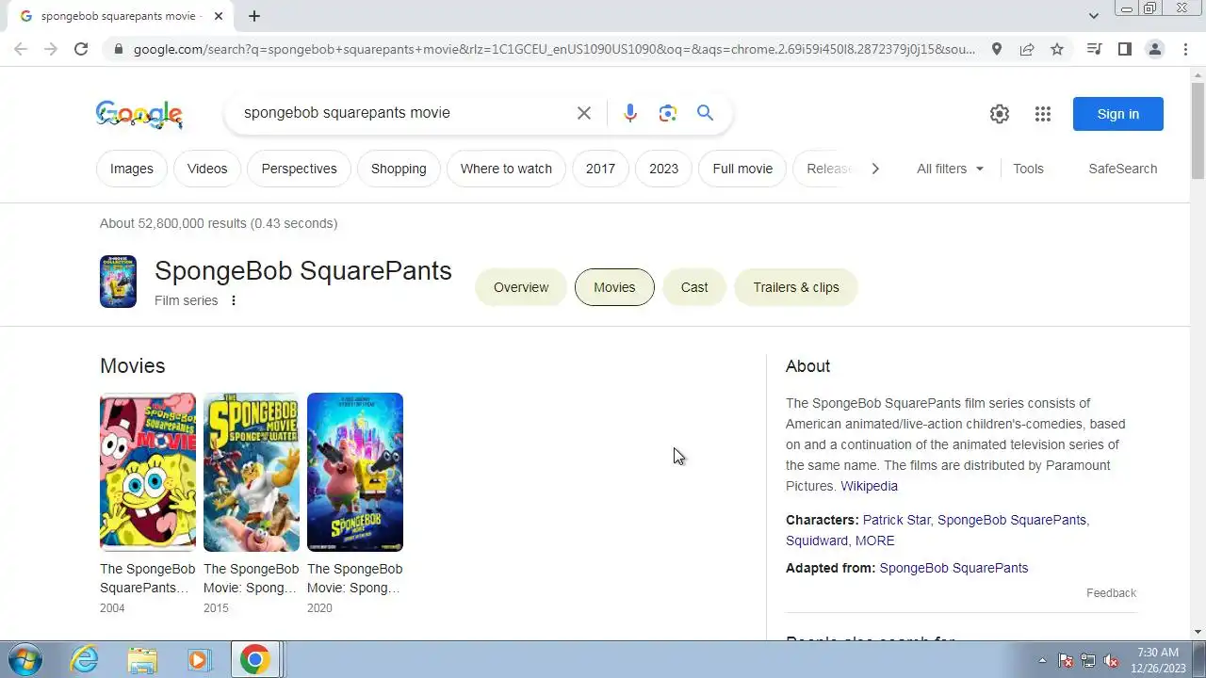
Task: Open Chrome three-dot menu
Action: pyautogui.click(x=1185, y=49)
